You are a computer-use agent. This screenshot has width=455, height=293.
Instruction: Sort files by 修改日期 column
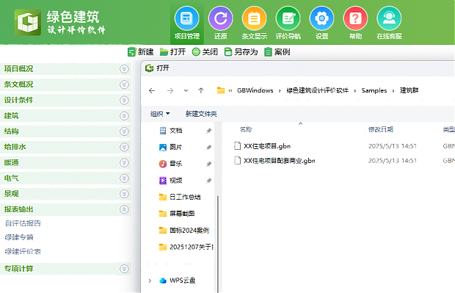click(x=381, y=129)
